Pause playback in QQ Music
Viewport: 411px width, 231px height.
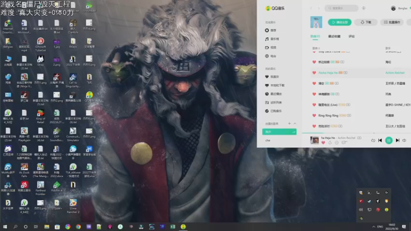(389, 140)
